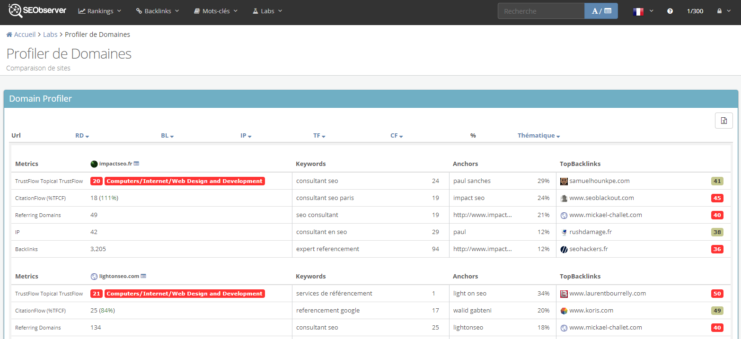Click the home icon in breadcrumb
Viewport: 741px width, 339px height.
click(9, 35)
